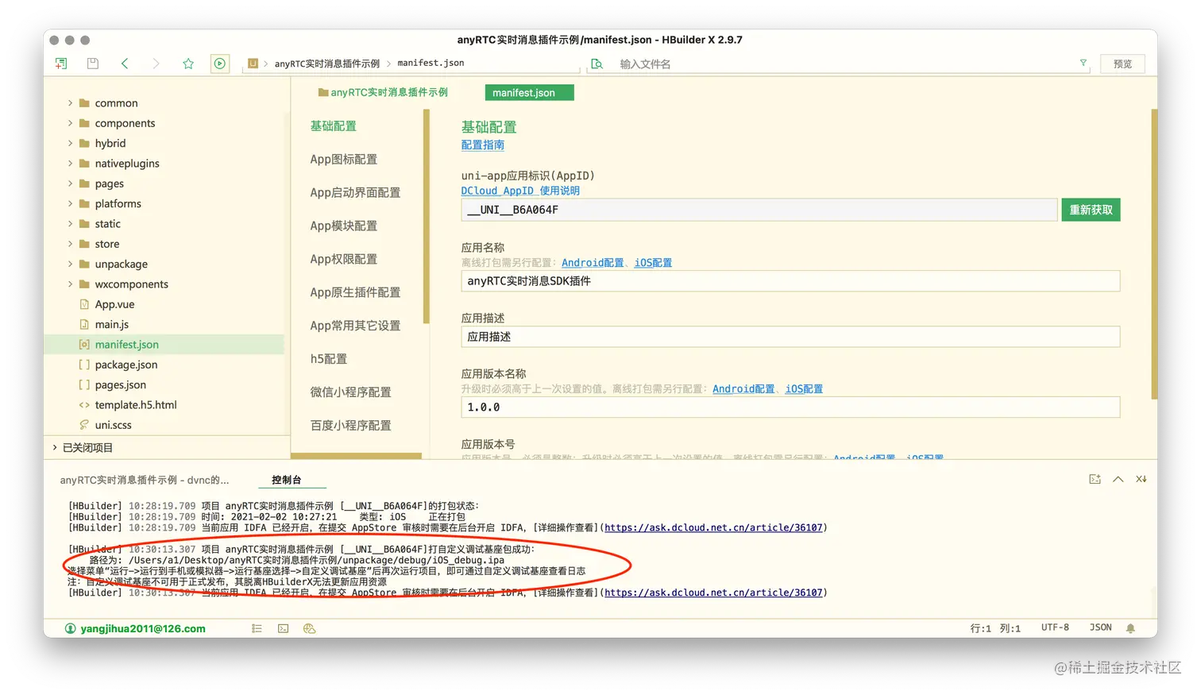Open the terminal icon in status bar
The height and width of the screenshot is (695, 1201).
pos(283,628)
